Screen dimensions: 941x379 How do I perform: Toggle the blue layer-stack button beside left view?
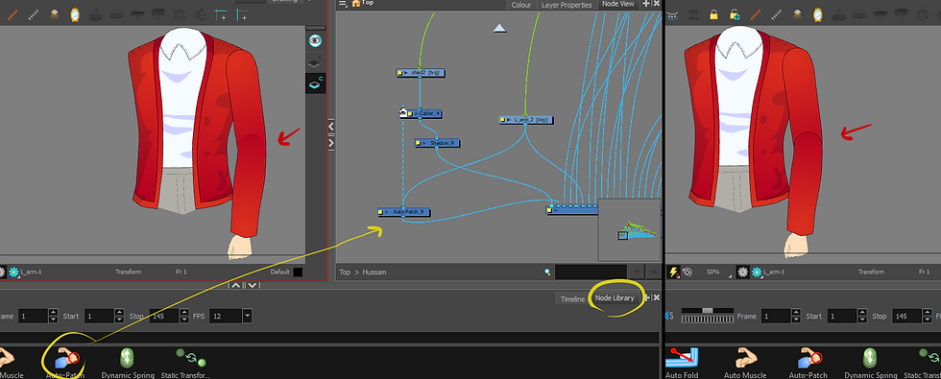(315, 83)
